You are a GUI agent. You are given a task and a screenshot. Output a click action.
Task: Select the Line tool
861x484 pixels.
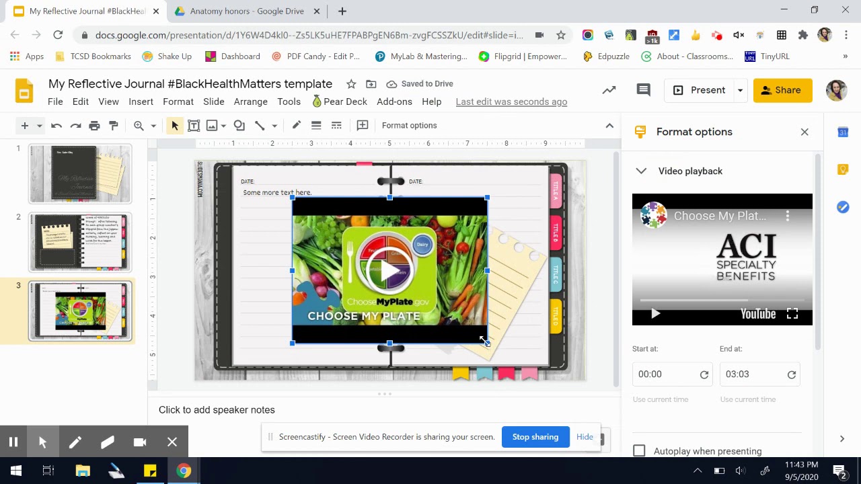point(260,126)
